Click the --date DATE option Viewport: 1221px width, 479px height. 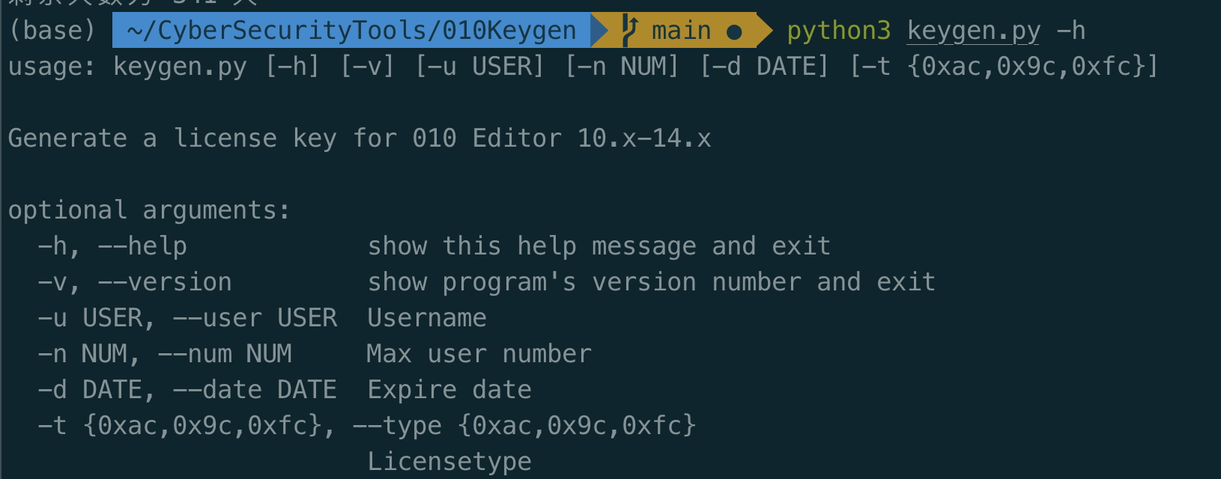click(255, 390)
